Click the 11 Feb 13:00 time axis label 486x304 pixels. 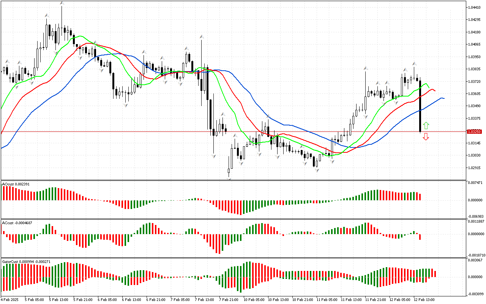coord(351,300)
